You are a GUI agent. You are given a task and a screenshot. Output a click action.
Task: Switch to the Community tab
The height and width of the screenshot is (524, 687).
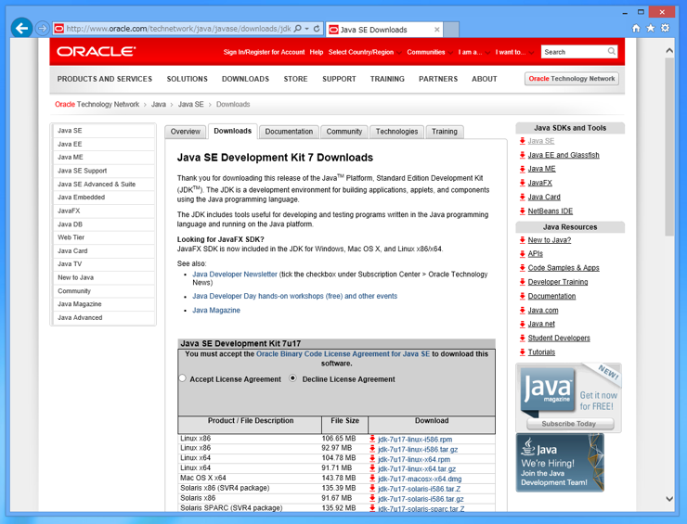point(343,132)
